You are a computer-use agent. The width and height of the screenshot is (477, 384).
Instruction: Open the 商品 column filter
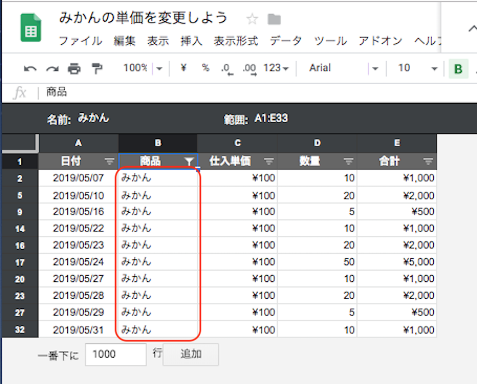pos(189,162)
